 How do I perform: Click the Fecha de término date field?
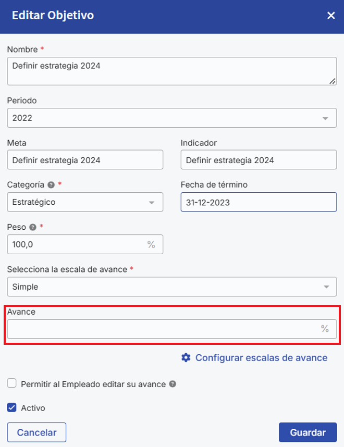coord(259,202)
